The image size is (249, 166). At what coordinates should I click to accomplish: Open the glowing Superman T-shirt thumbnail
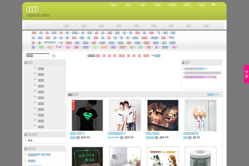tap(87, 115)
